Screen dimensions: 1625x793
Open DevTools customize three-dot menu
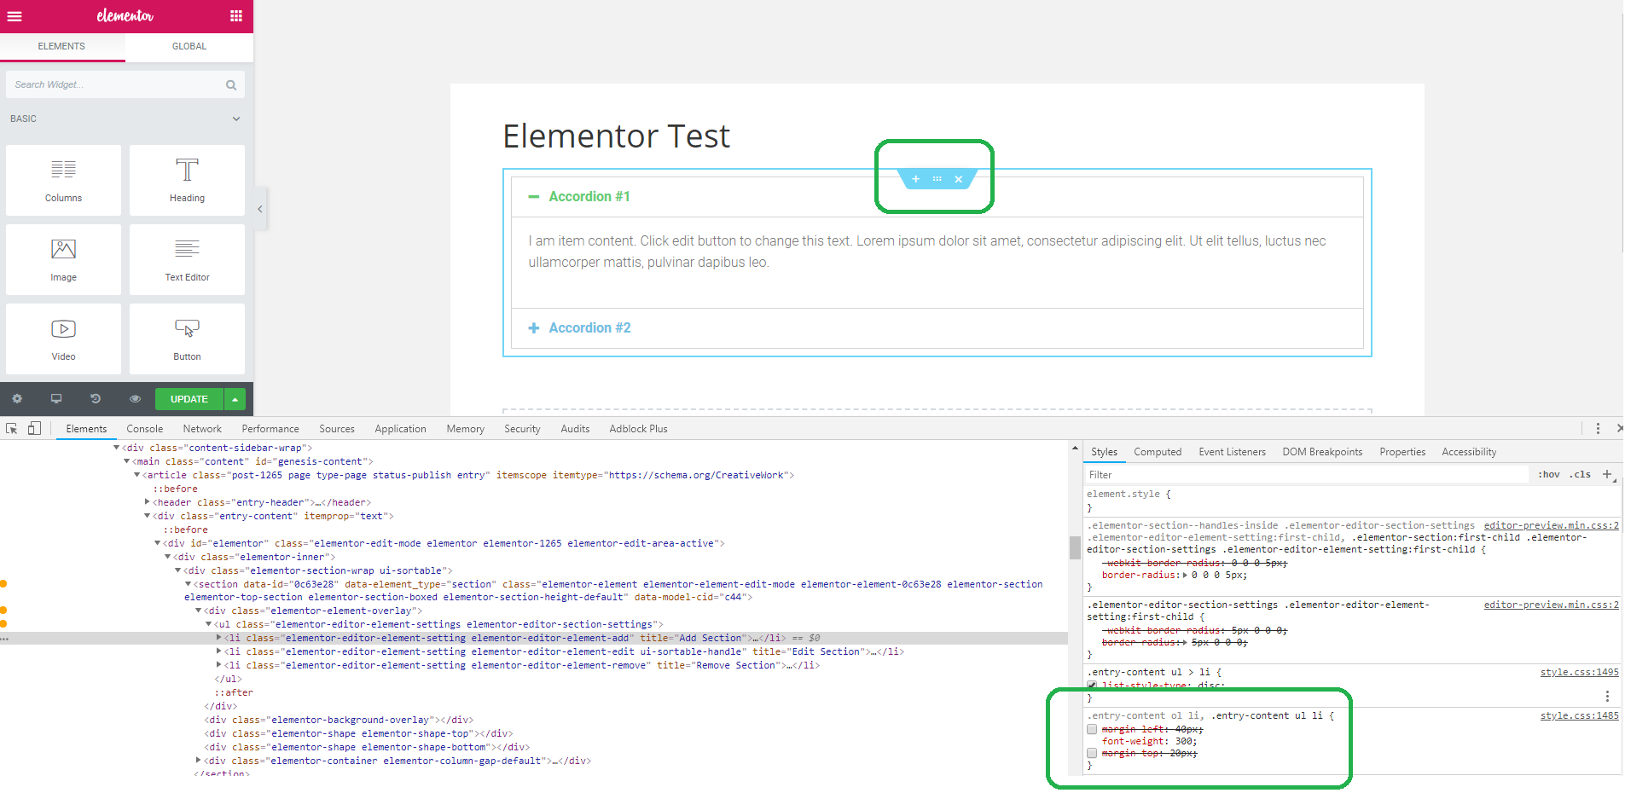(x=1598, y=428)
